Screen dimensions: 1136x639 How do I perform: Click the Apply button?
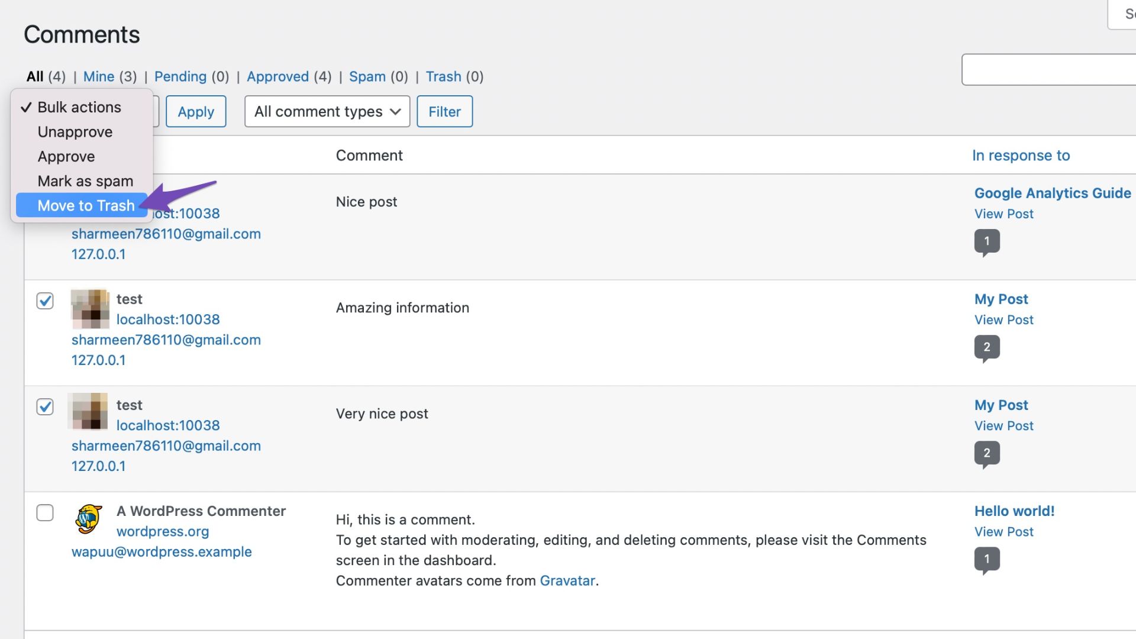tap(196, 111)
